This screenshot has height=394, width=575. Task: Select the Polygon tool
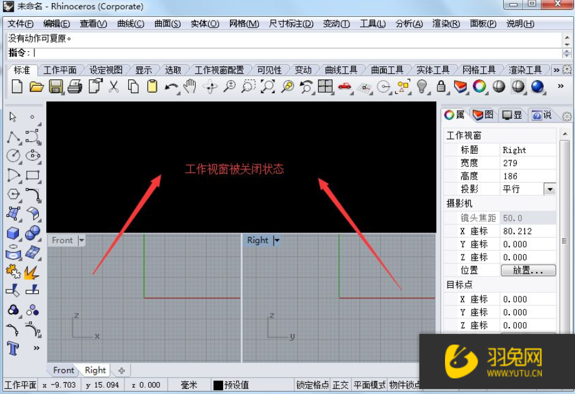tap(14, 194)
